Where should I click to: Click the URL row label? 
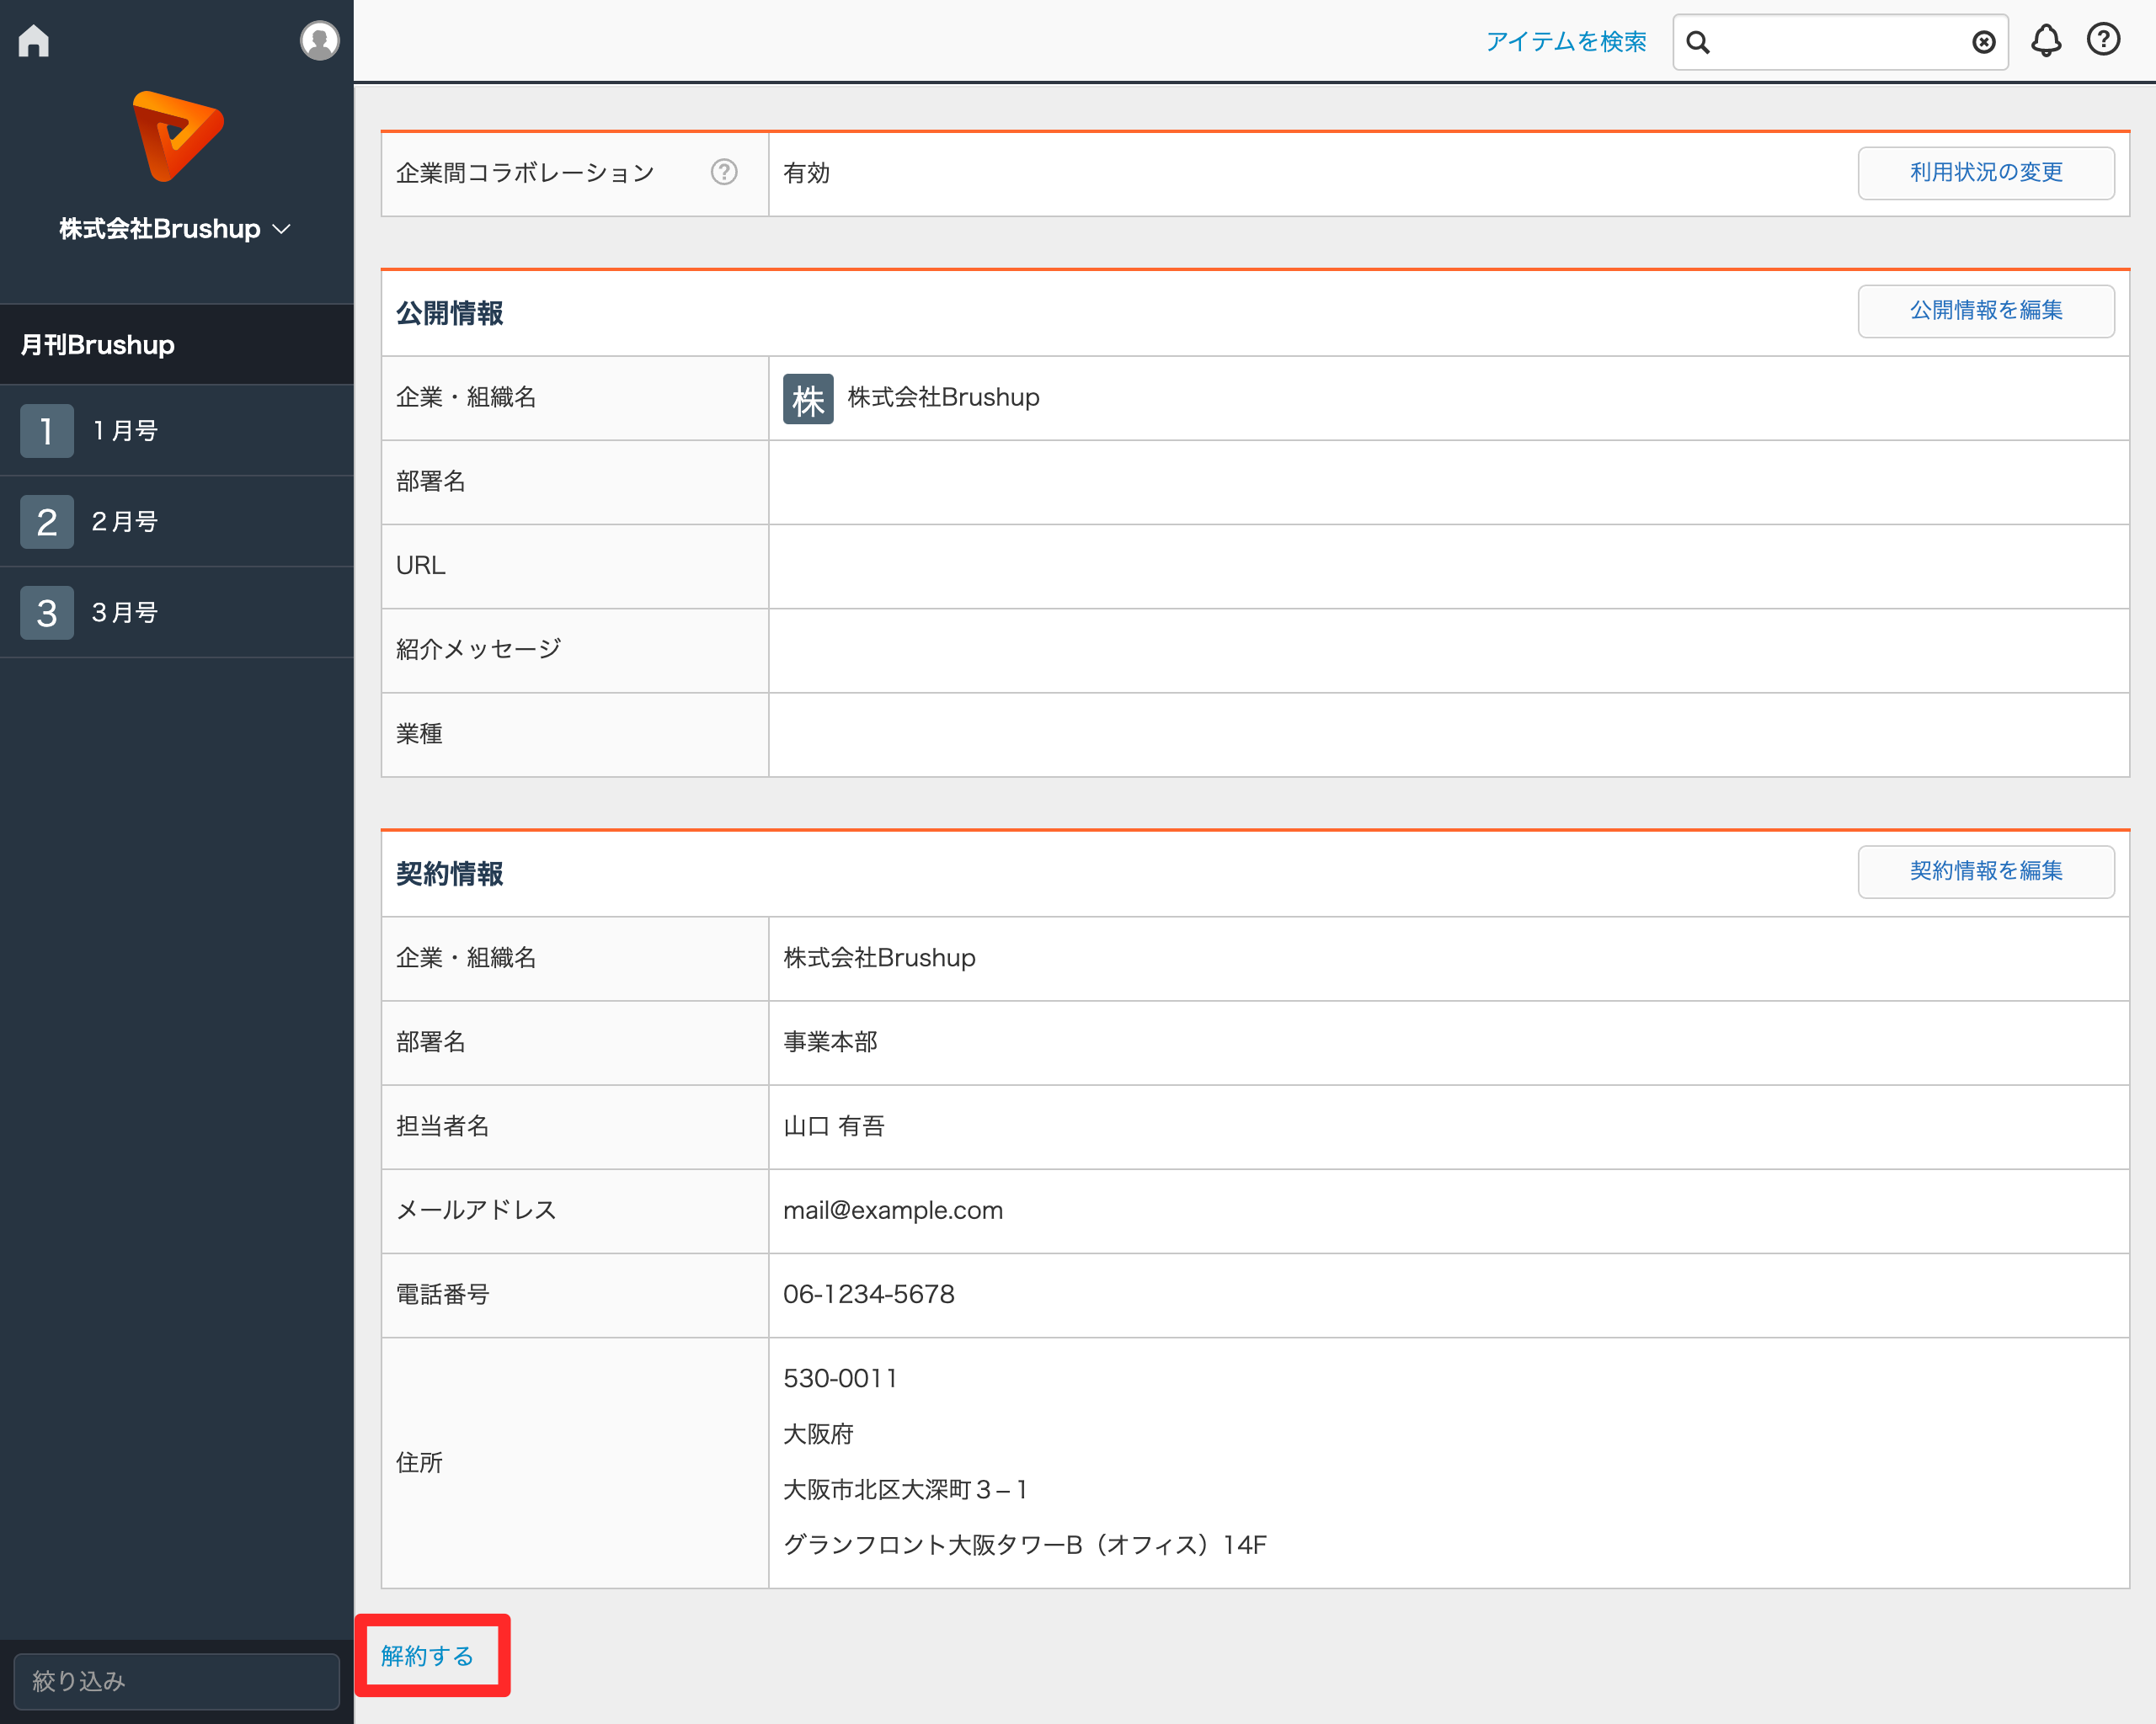(x=421, y=566)
